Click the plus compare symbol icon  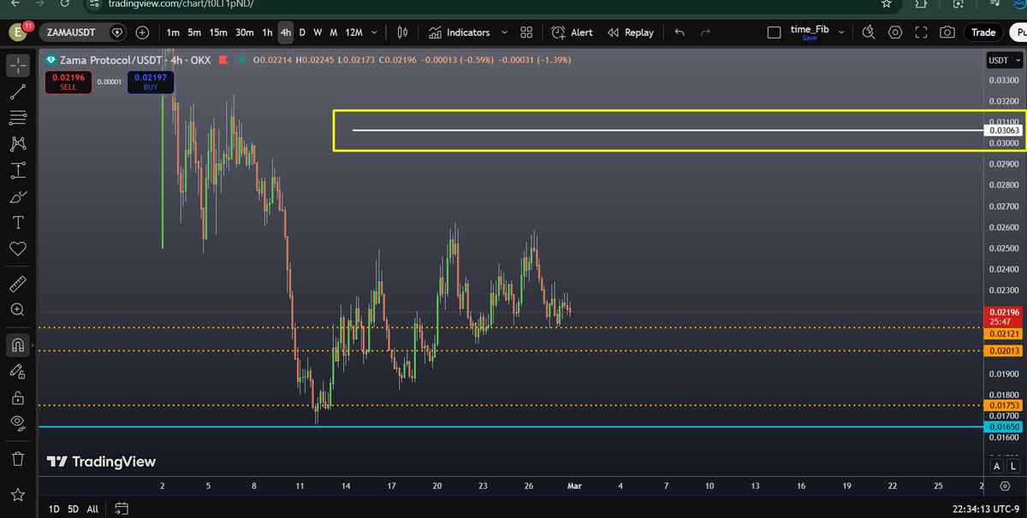[x=142, y=32]
